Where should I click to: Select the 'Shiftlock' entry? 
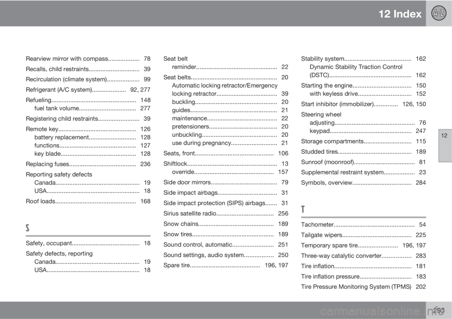pos(226,164)
